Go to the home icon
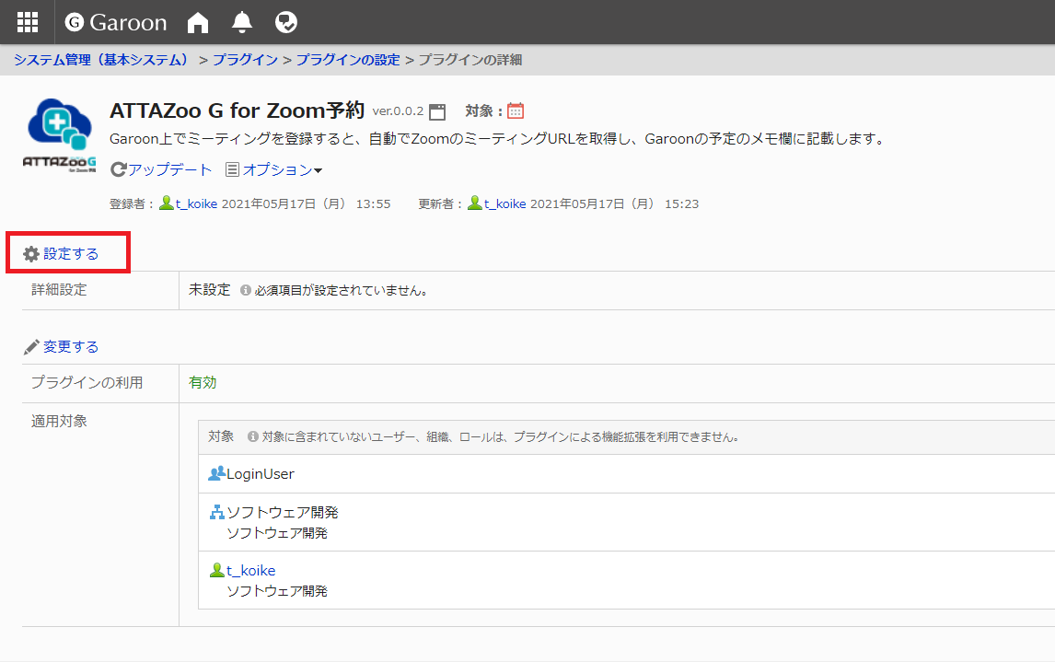This screenshot has width=1055, height=662. (198, 22)
